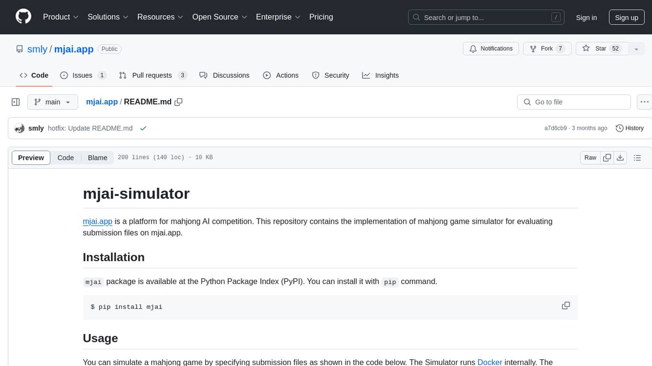Open the file History
Viewport: 652px width, 366px height.
point(629,128)
